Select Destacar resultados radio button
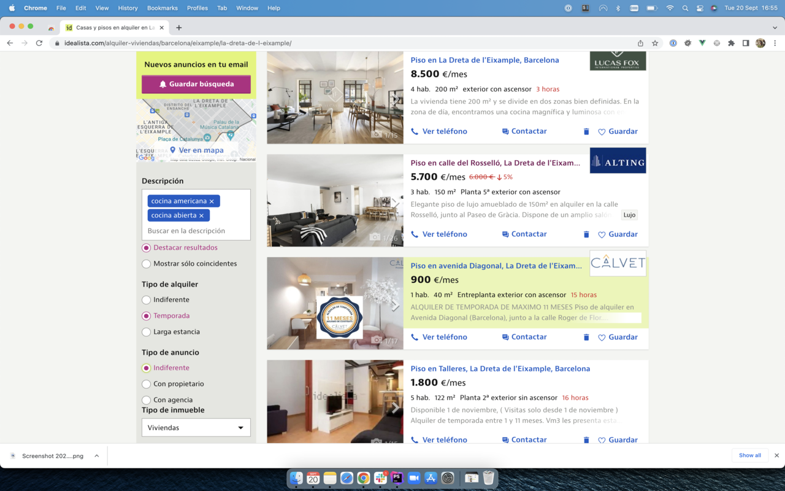 pos(146,248)
